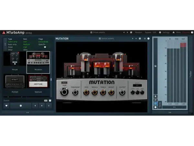Toggle the meter power button highlighted in blue
The width and height of the screenshot is (194, 146).
click(156, 103)
